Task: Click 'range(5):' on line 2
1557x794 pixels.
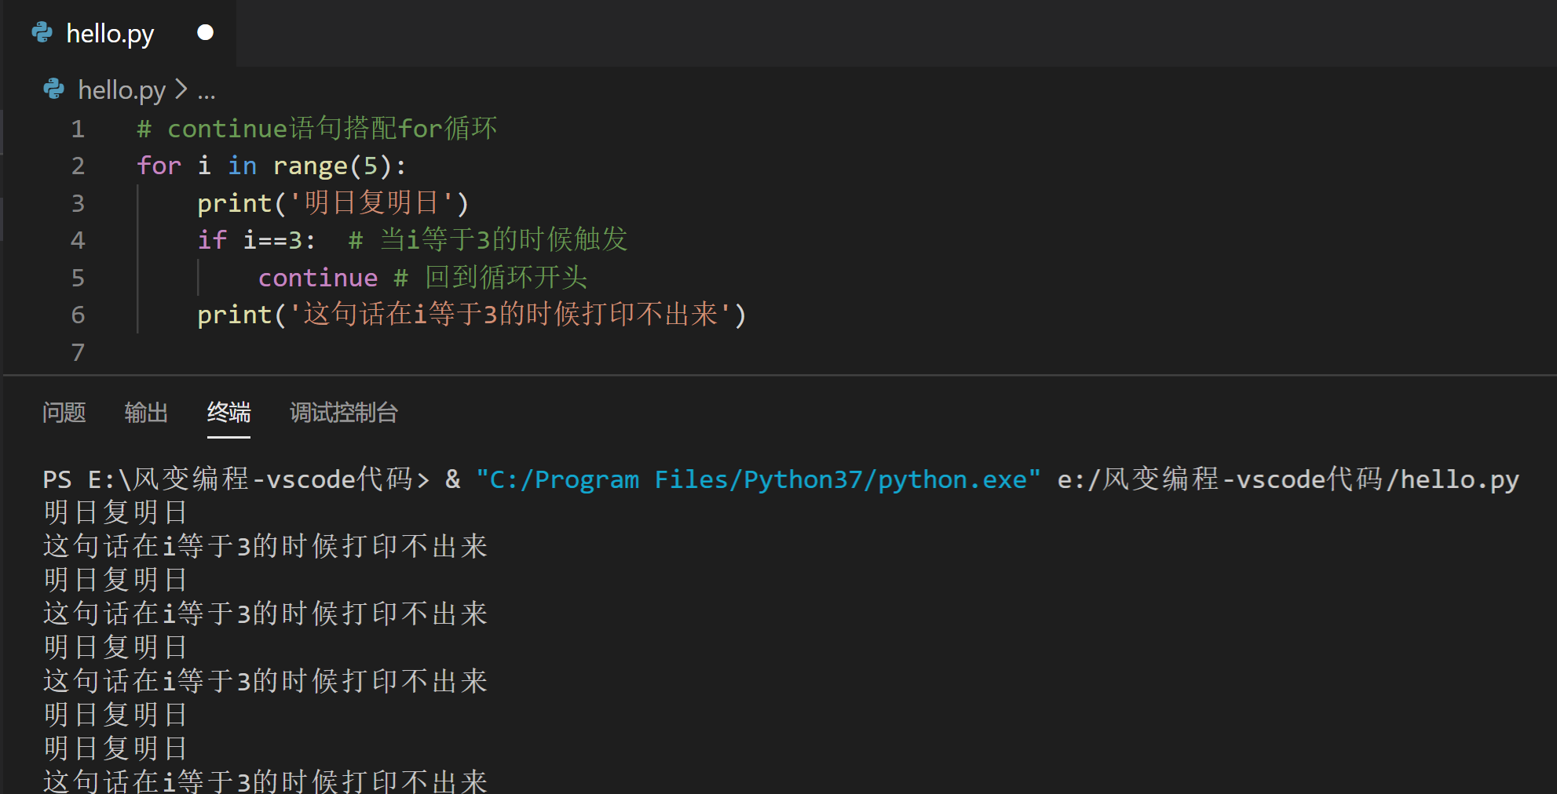Action: point(339,166)
